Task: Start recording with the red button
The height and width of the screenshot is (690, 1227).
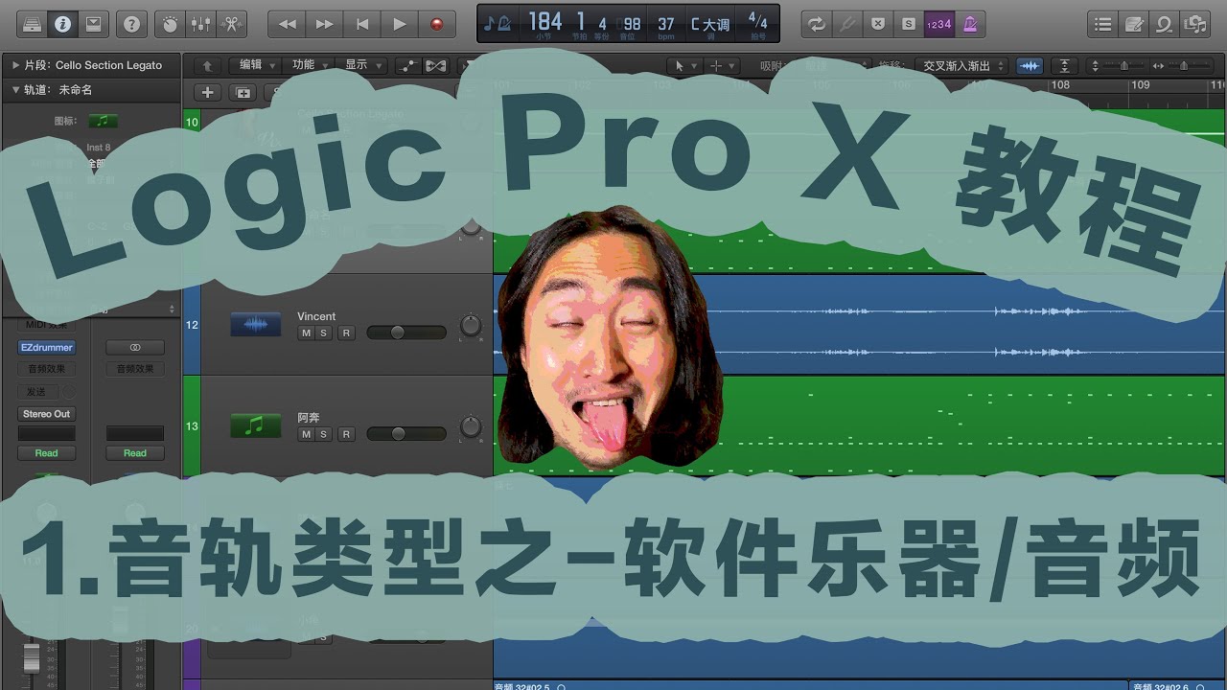Action: point(437,24)
